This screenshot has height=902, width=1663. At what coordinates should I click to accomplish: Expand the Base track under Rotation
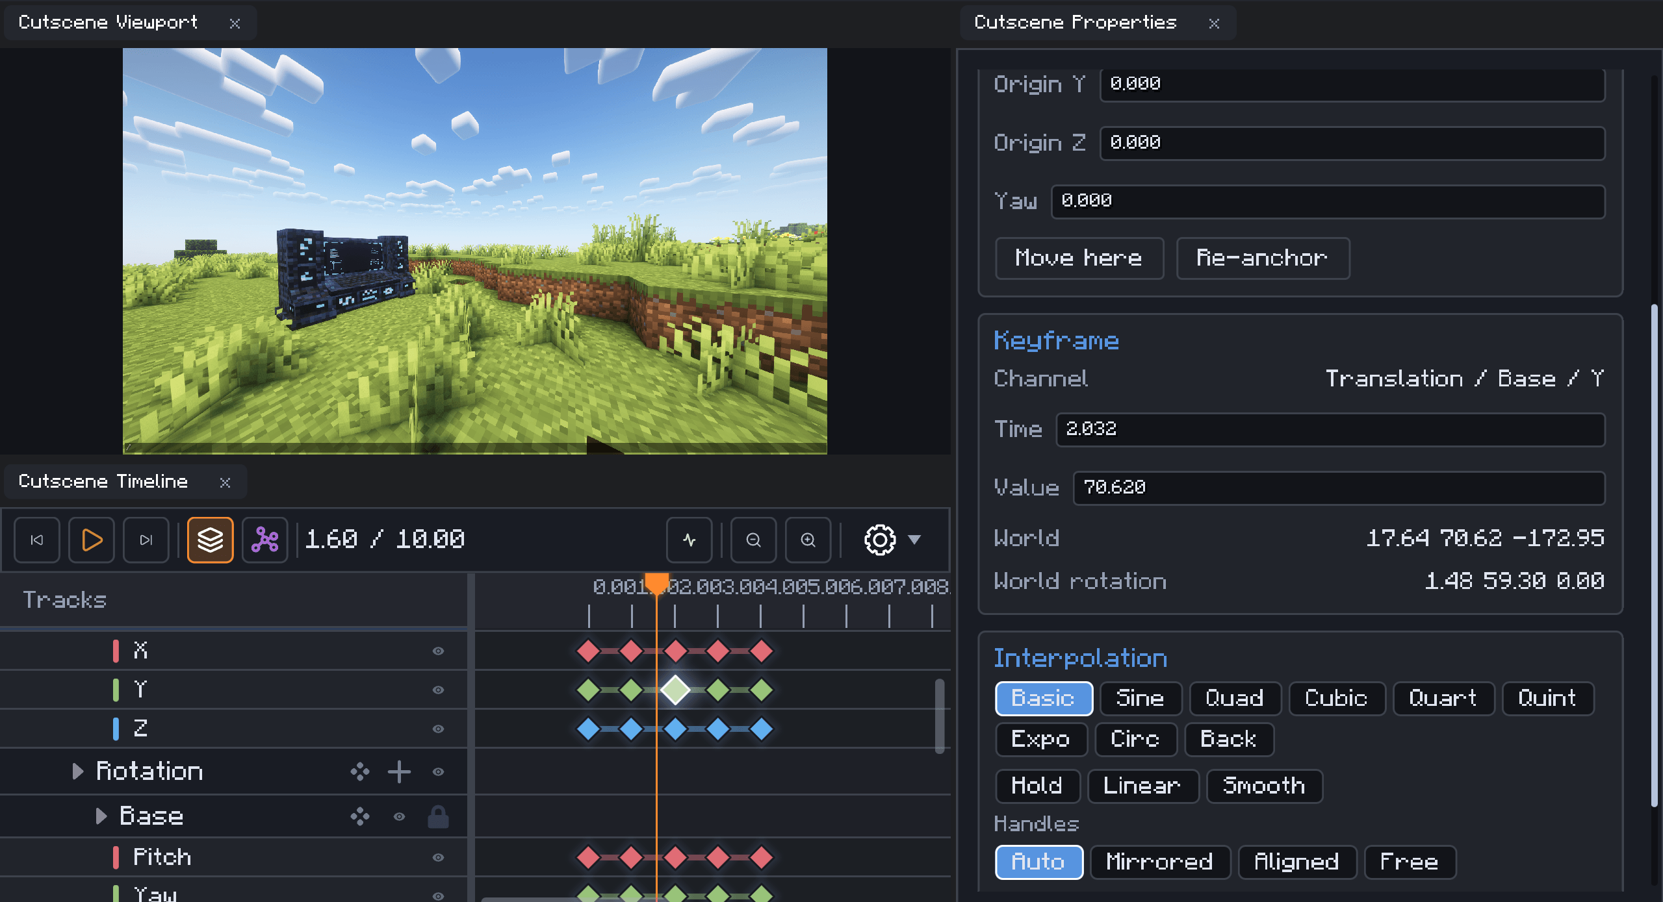(101, 816)
